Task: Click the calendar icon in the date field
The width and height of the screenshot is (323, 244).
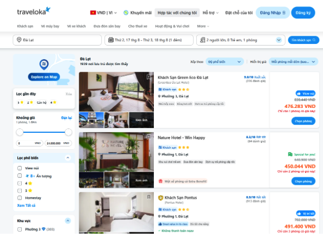Action: click(111, 40)
